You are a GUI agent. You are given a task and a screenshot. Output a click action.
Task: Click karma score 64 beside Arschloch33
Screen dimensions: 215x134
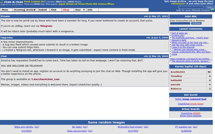(209, 72)
